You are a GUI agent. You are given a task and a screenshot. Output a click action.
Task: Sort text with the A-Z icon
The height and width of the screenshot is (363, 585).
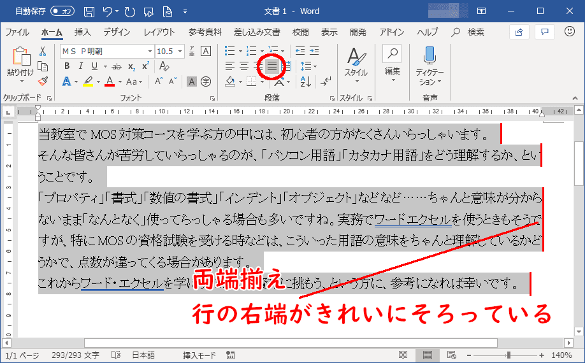305,82
